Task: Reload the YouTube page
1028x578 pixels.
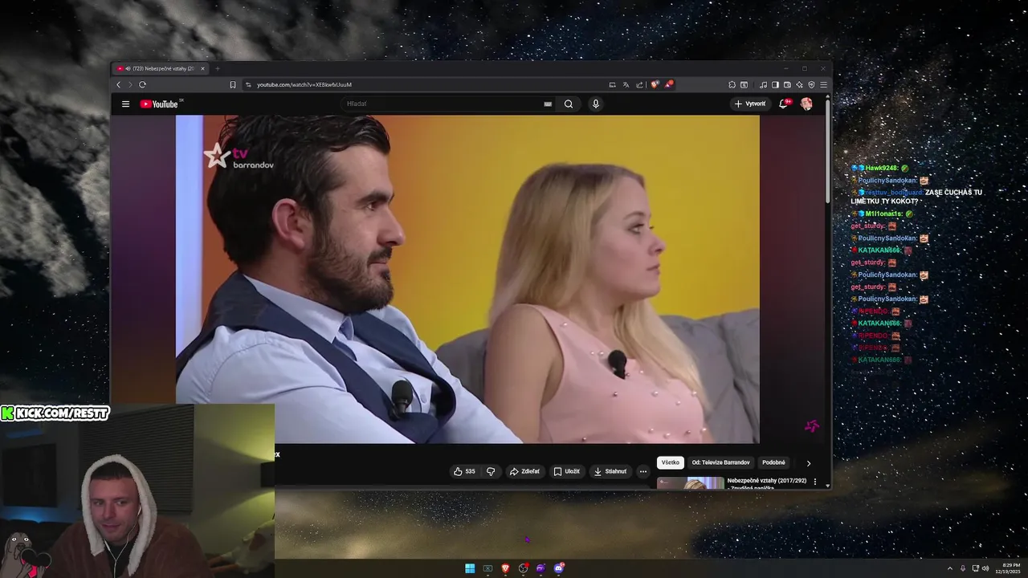Action: [142, 84]
